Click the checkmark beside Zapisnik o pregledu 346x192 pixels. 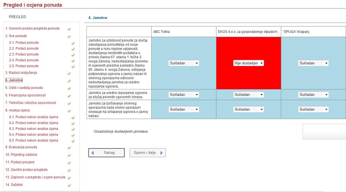click(69, 178)
